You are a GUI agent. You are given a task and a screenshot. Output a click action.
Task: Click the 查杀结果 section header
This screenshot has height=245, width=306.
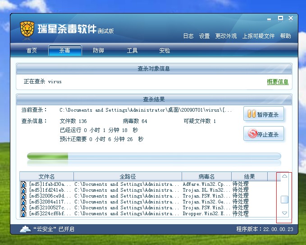coord(154,99)
